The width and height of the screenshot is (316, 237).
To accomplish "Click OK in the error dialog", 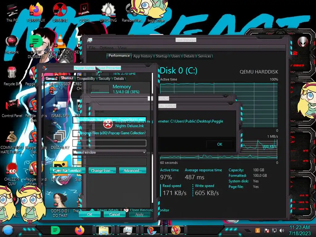I will coord(219,144).
